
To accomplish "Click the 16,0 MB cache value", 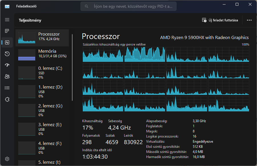I will [x=199, y=157].
